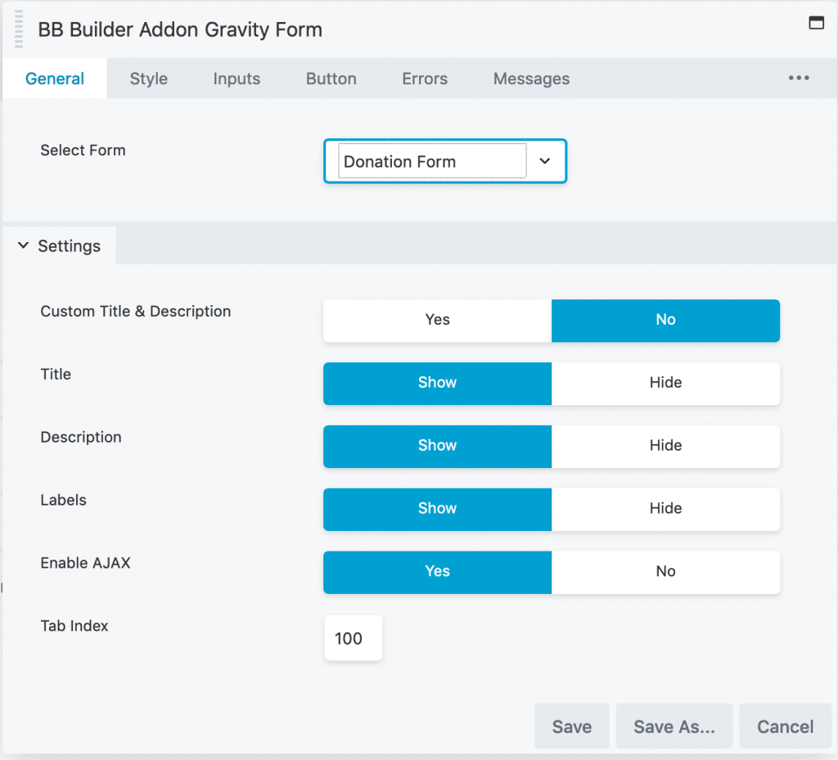Set Custom Title & Description to No
This screenshot has height=760, width=838.
[665, 320]
